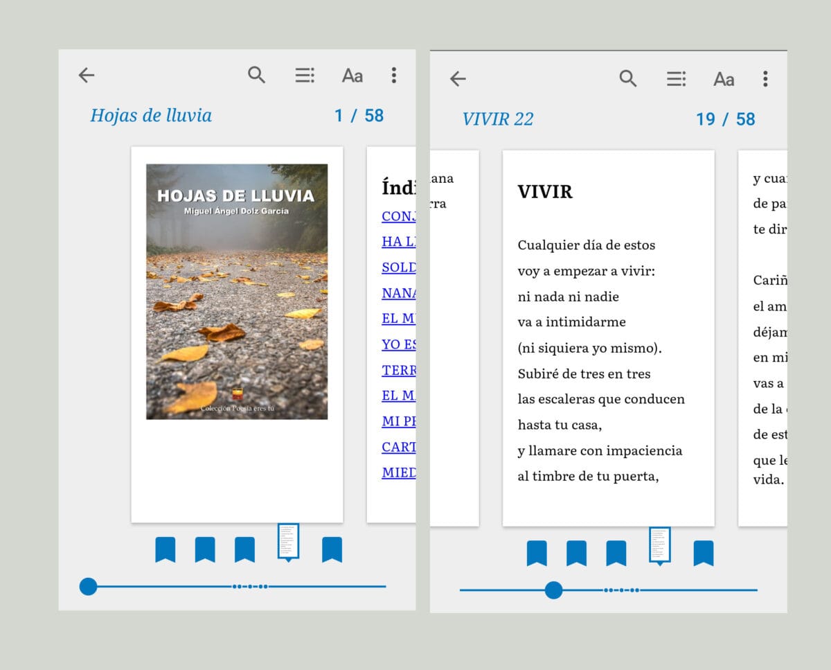Select last bookmark on the left screen
This screenshot has height=670, width=831.
point(332,549)
